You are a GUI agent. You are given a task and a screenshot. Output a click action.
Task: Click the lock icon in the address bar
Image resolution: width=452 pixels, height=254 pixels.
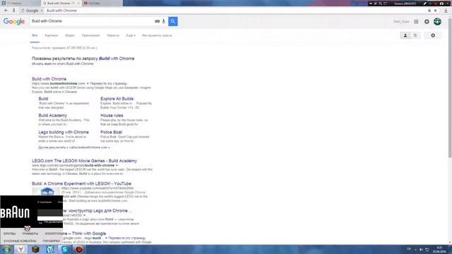coord(429,11)
